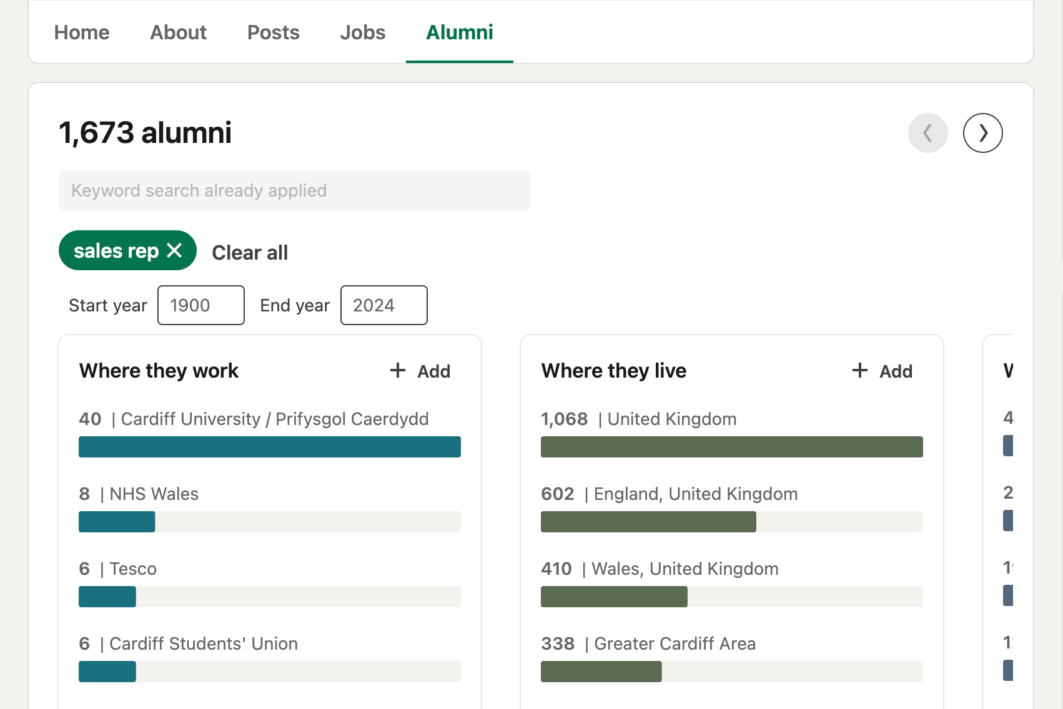Select Cardiff Students' Union bar
Image resolution: width=1063 pixels, height=709 pixels.
click(270, 672)
